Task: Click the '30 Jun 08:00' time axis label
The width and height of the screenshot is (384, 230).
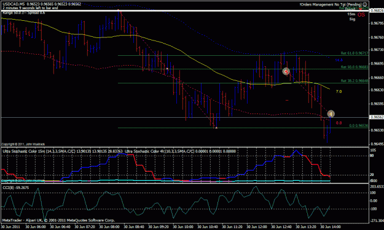Action: pos(109,226)
